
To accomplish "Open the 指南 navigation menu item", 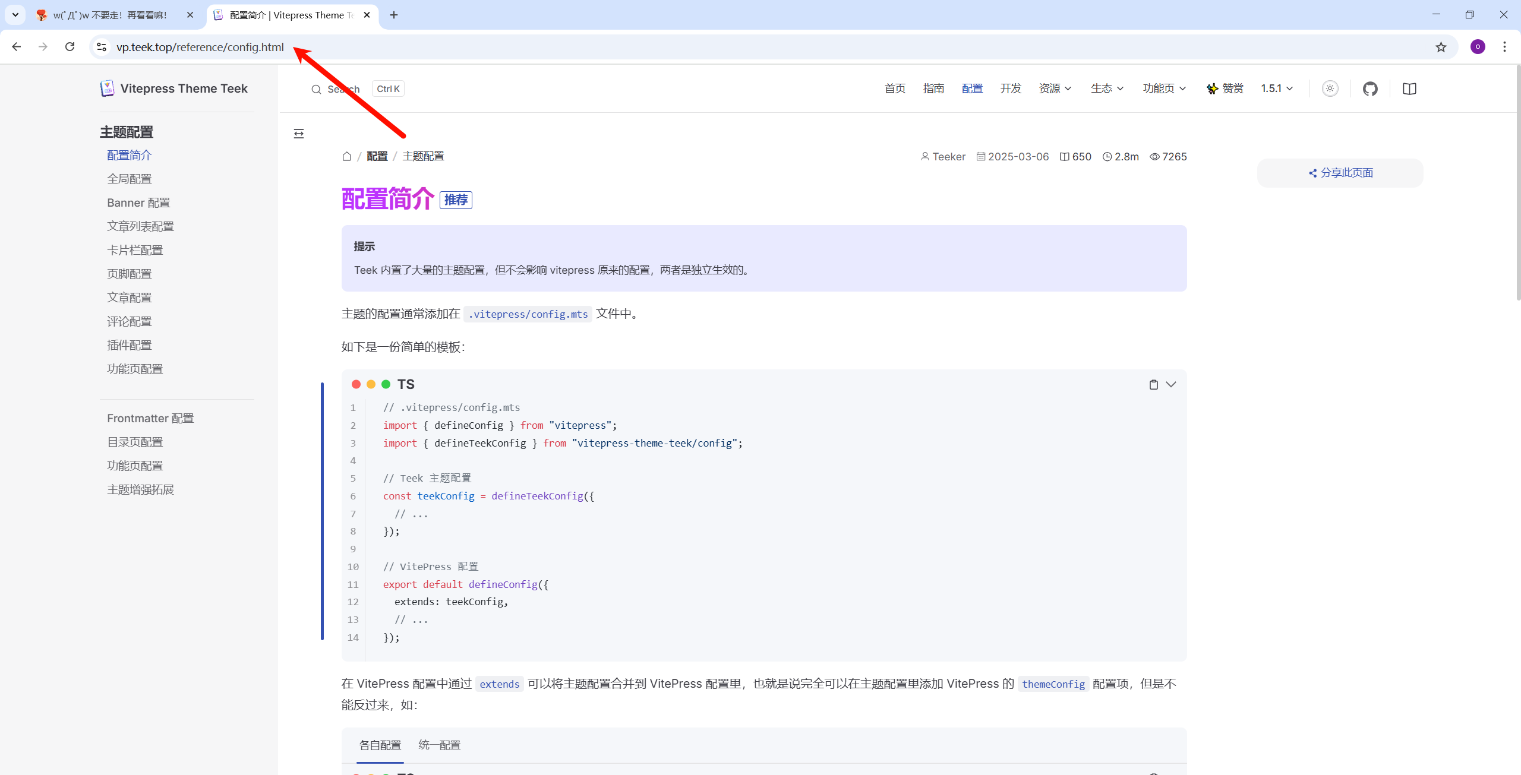I will click(933, 89).
